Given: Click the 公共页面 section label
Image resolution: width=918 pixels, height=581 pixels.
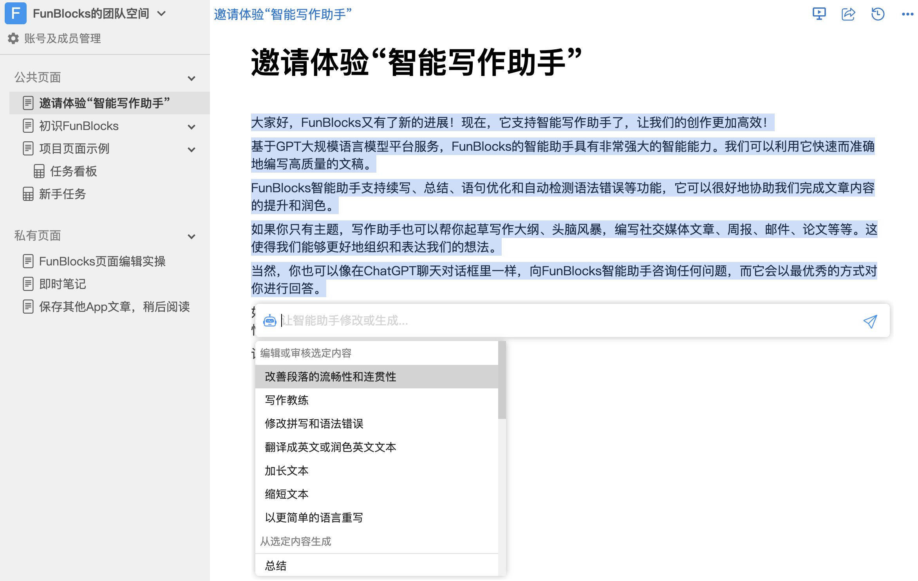Looking at the screenshot, I should coord(38,78).
